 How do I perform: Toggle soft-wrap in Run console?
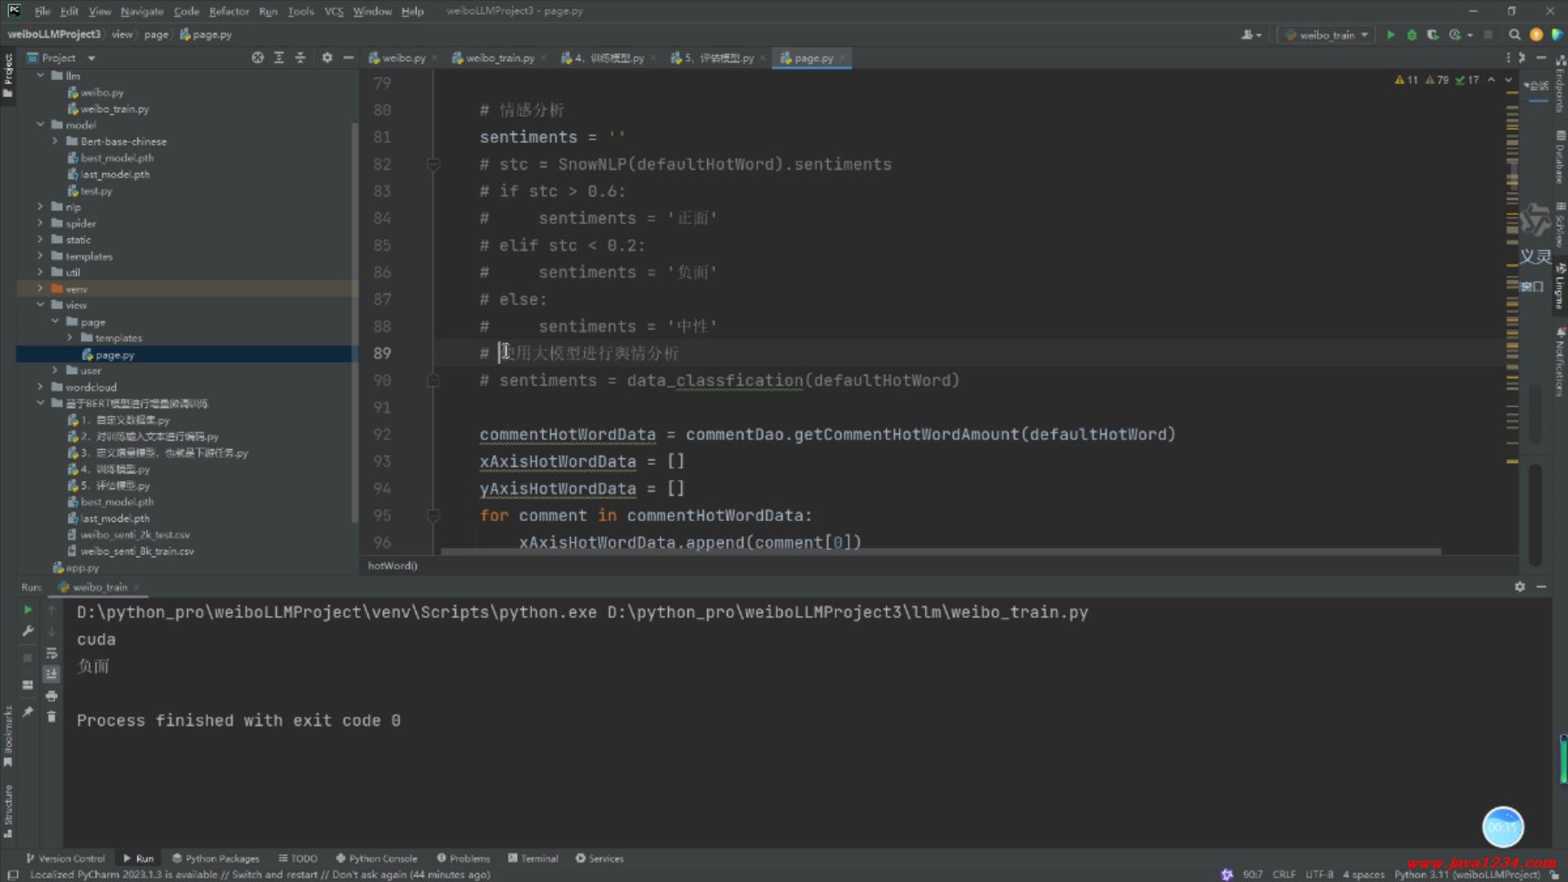[51, 653]
